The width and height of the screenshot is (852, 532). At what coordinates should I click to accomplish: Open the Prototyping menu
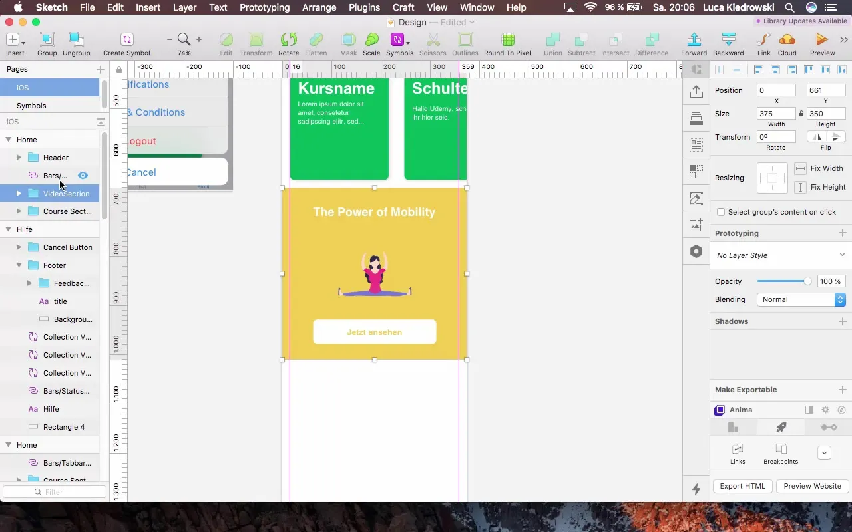coord(264,7)
